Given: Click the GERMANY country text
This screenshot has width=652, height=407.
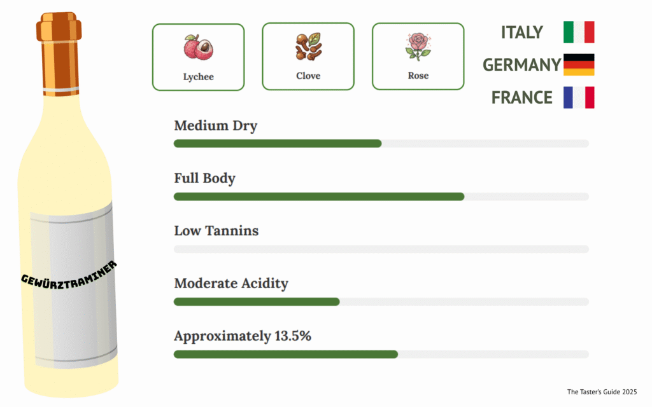Looking at the screenshot, I should 521,65.
